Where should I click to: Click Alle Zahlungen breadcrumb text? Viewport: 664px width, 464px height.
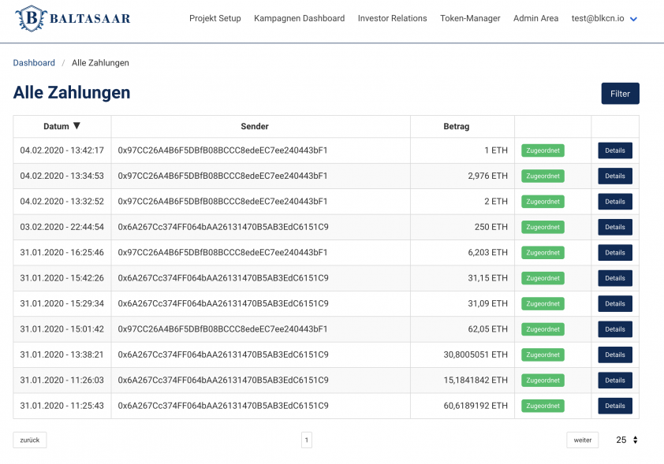click(x=100, y=63)
